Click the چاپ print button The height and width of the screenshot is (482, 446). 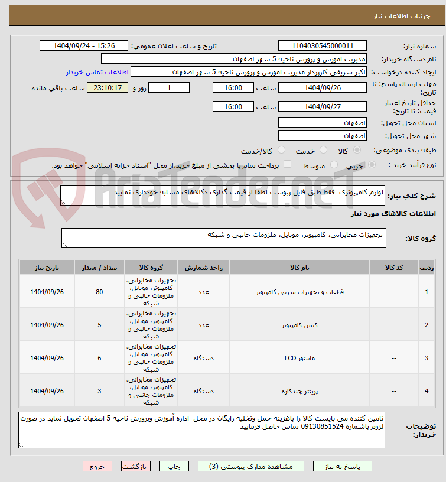pyautogui.click(x=174, y=466)
